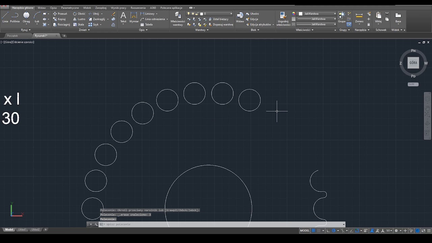Click Uzgodnij właściwości match properties
The width and height of the screenshot is (432, 243).
(x=283, y=19)
